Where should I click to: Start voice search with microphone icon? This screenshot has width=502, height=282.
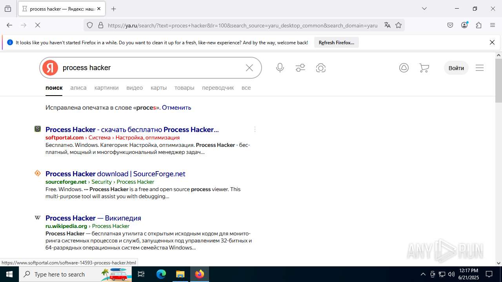tap(280, 68)
